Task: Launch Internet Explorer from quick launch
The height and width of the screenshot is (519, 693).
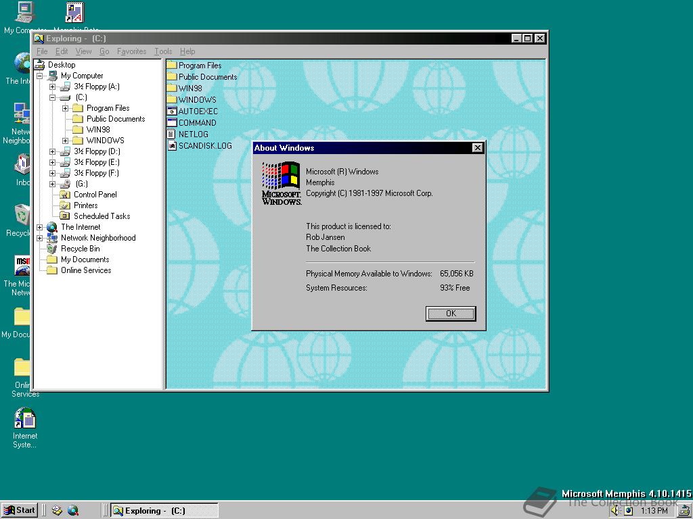Action: [x=73, y=511]
